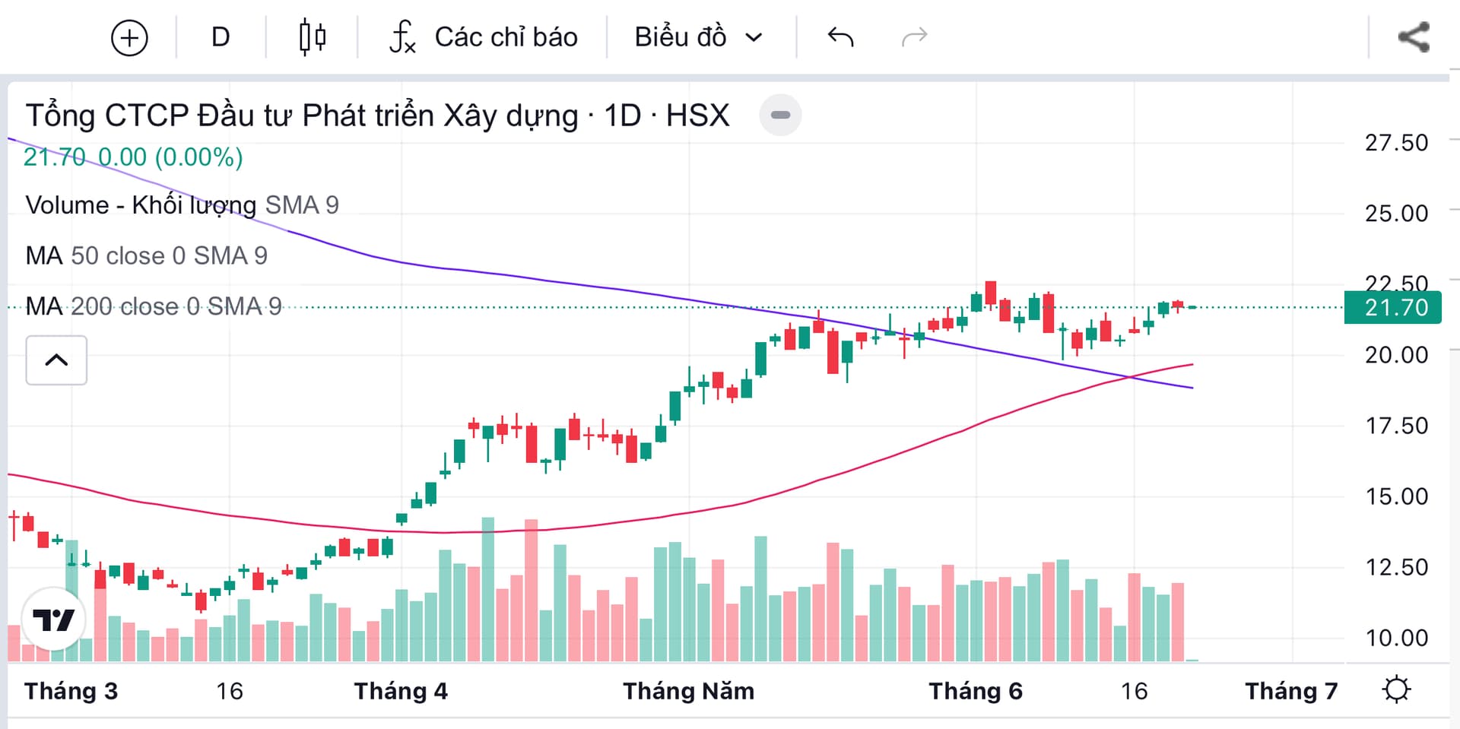Open chart settings gear icon

point(1396,689)
